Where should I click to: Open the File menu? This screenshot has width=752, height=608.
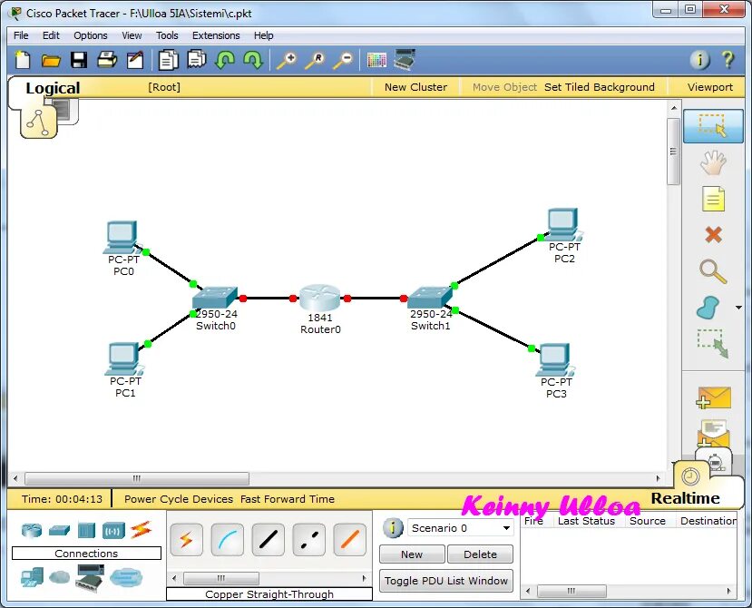[21, 35]
